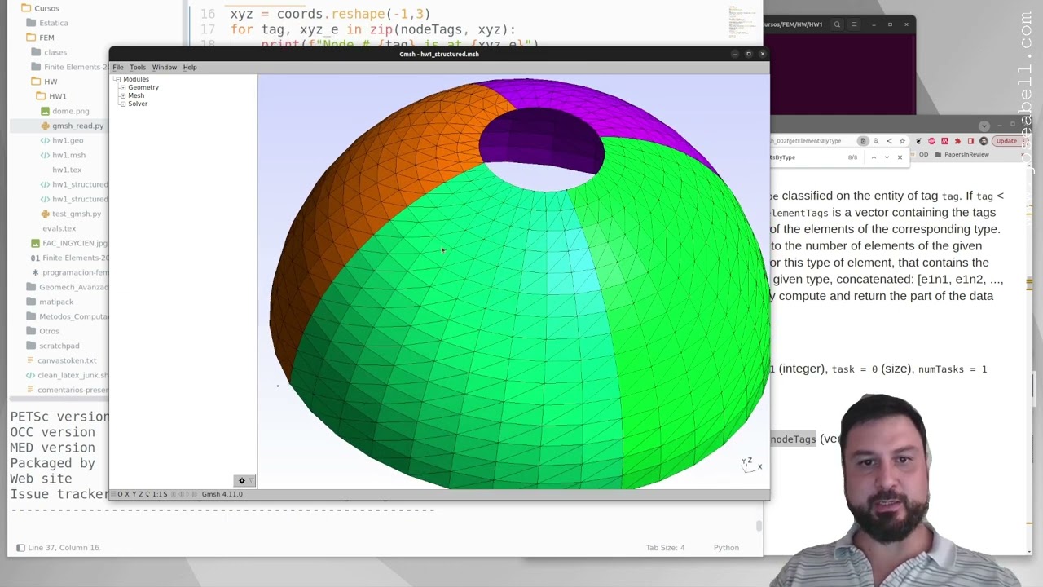Set Z axis view in status bar
Screen dimensions: 1043x587
141,494
